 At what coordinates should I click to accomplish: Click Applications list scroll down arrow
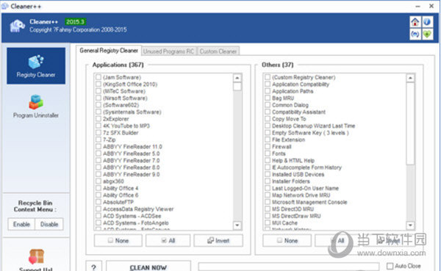tap(237, 225)
